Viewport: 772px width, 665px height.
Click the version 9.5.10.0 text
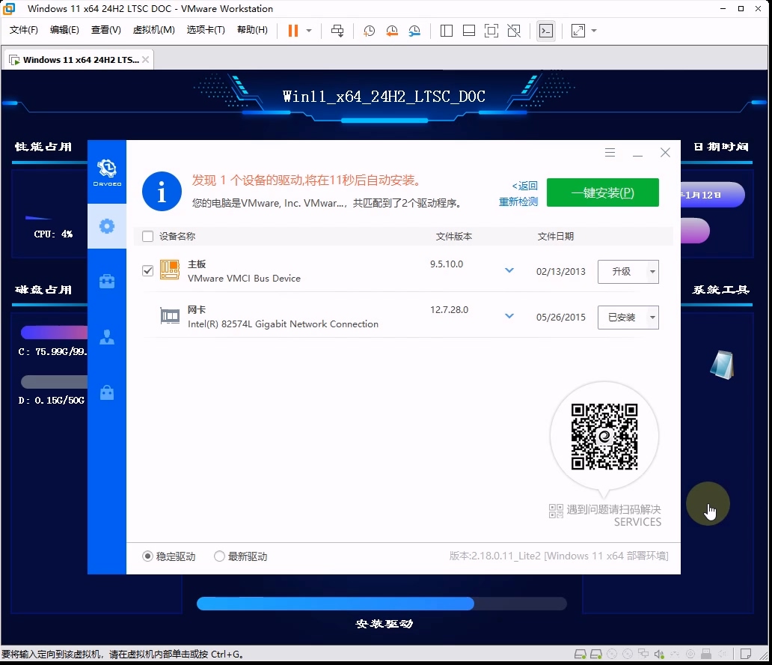[x=447, y=264]
